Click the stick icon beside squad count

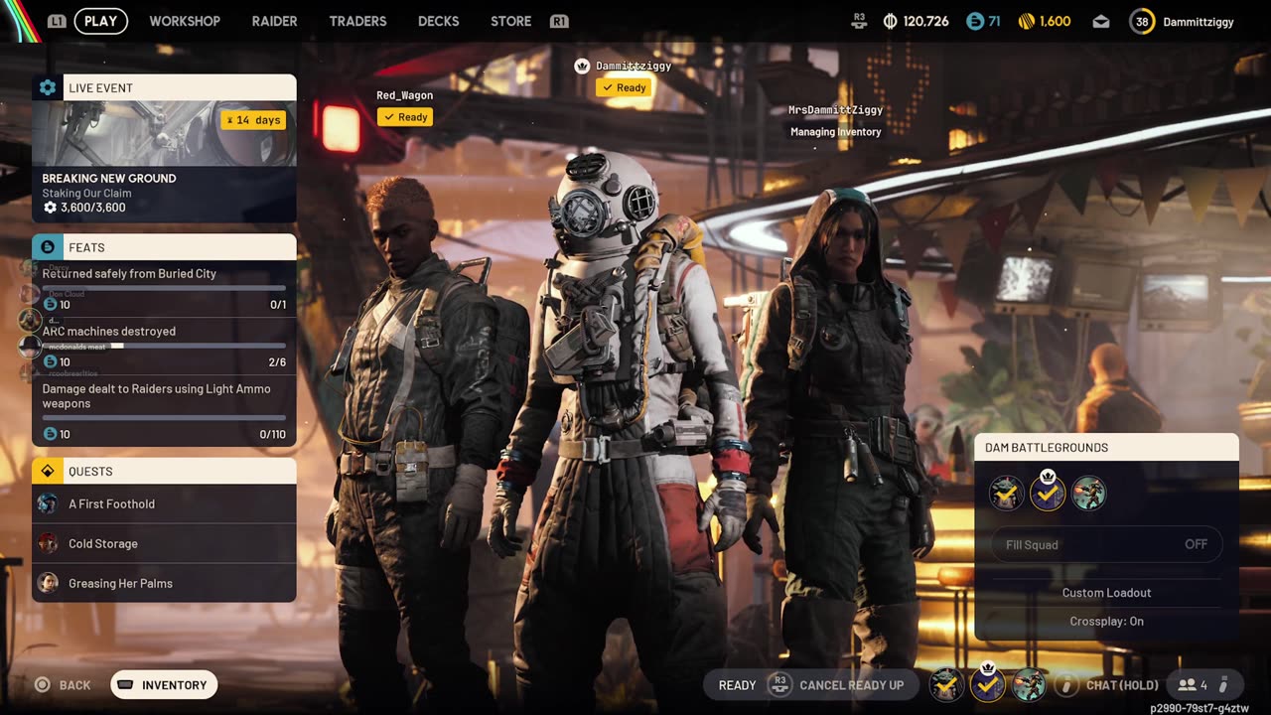[x=1222, y=685]
